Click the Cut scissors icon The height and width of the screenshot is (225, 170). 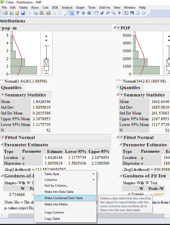(x=30, y=13)
